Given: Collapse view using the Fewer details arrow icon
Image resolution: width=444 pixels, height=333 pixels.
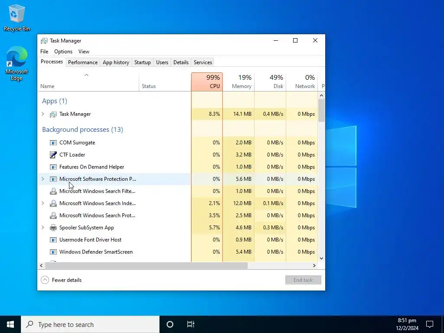Looking at the screenshot, I should point(45,280).
